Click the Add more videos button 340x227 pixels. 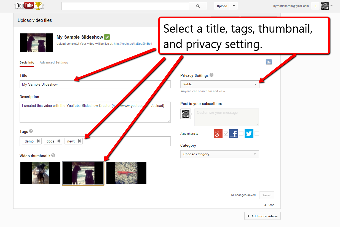pyautogui.click(x=262, y=216)
